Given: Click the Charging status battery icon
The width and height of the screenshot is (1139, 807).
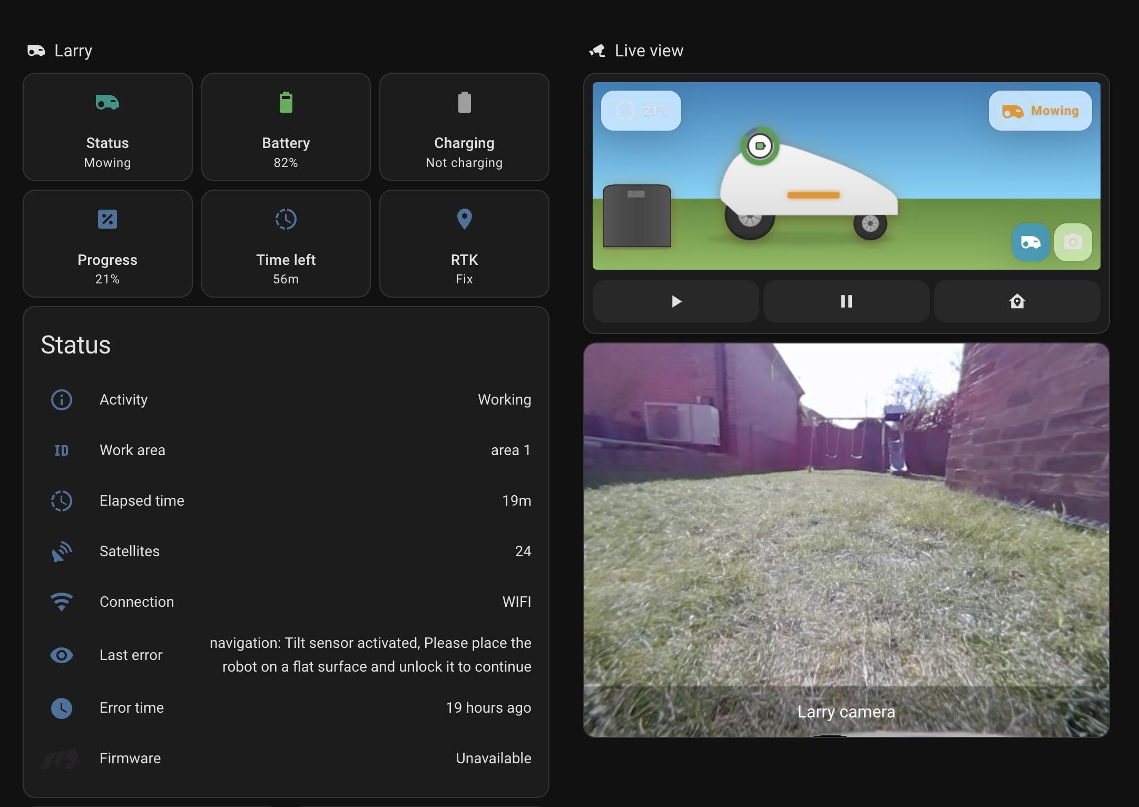Looking at the screenshot, I should tap(464, 102).
